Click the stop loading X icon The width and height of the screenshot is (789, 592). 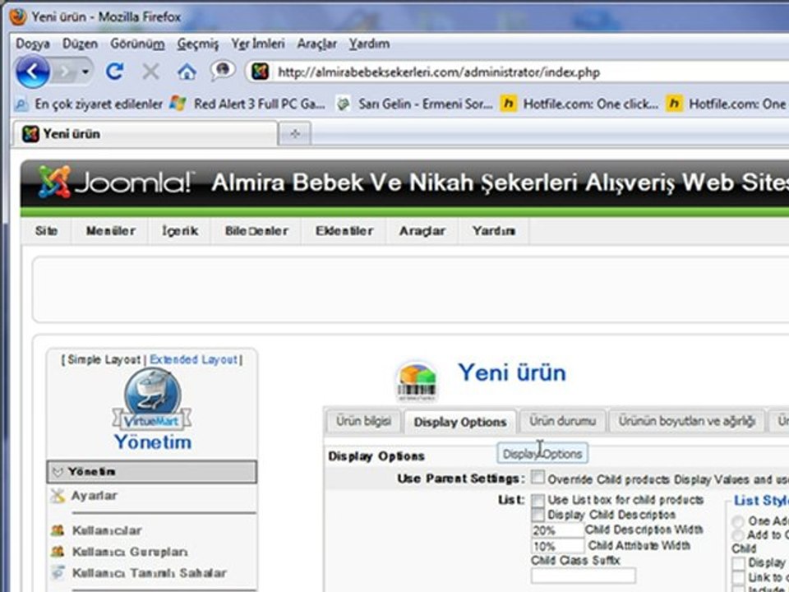pos(150,72)
